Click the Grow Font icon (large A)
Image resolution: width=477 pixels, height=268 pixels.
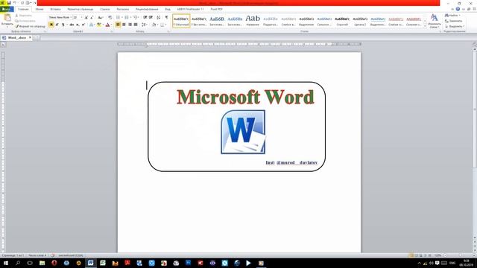click(86, 18)
